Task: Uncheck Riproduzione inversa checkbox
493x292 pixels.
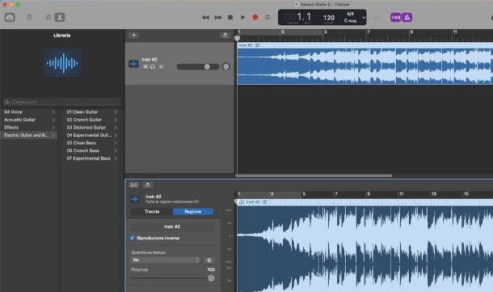Action: (133, 238)
